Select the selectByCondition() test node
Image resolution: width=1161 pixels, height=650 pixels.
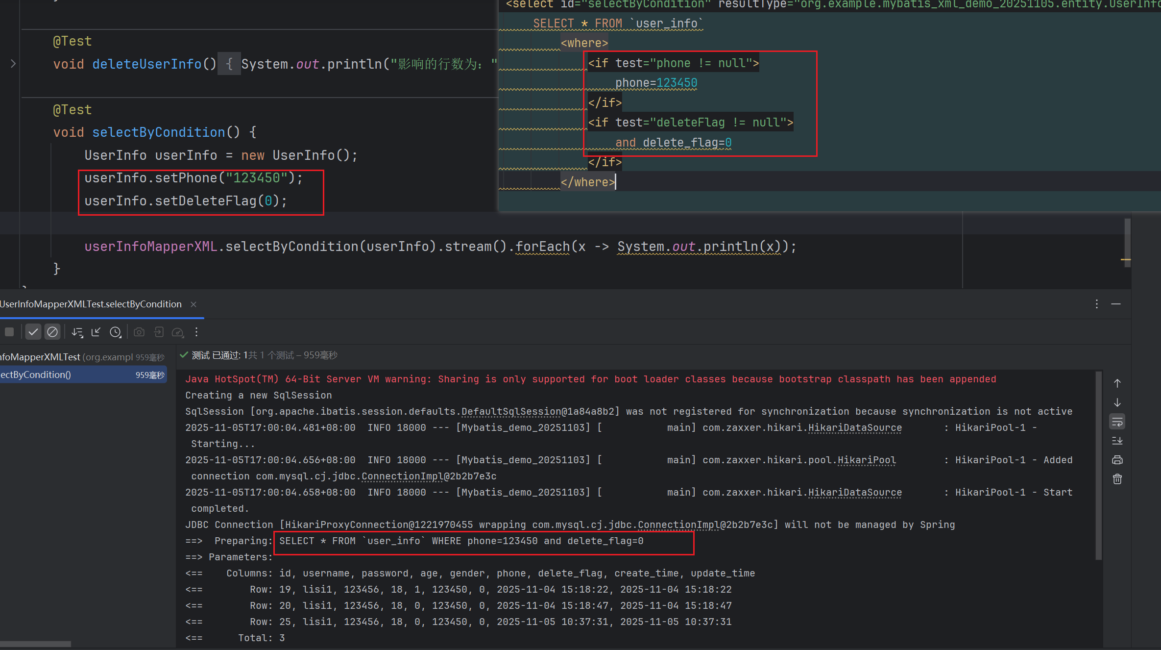tap(73, 375)
